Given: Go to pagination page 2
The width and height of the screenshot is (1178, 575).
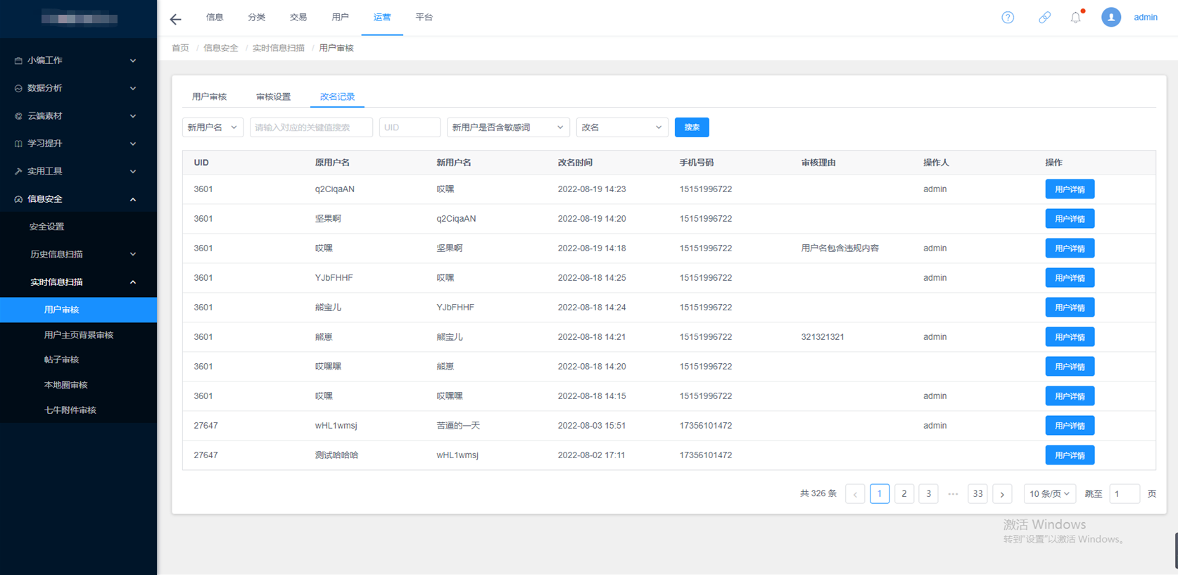Looking at the screenshot, I should click(x=904, y=494).
